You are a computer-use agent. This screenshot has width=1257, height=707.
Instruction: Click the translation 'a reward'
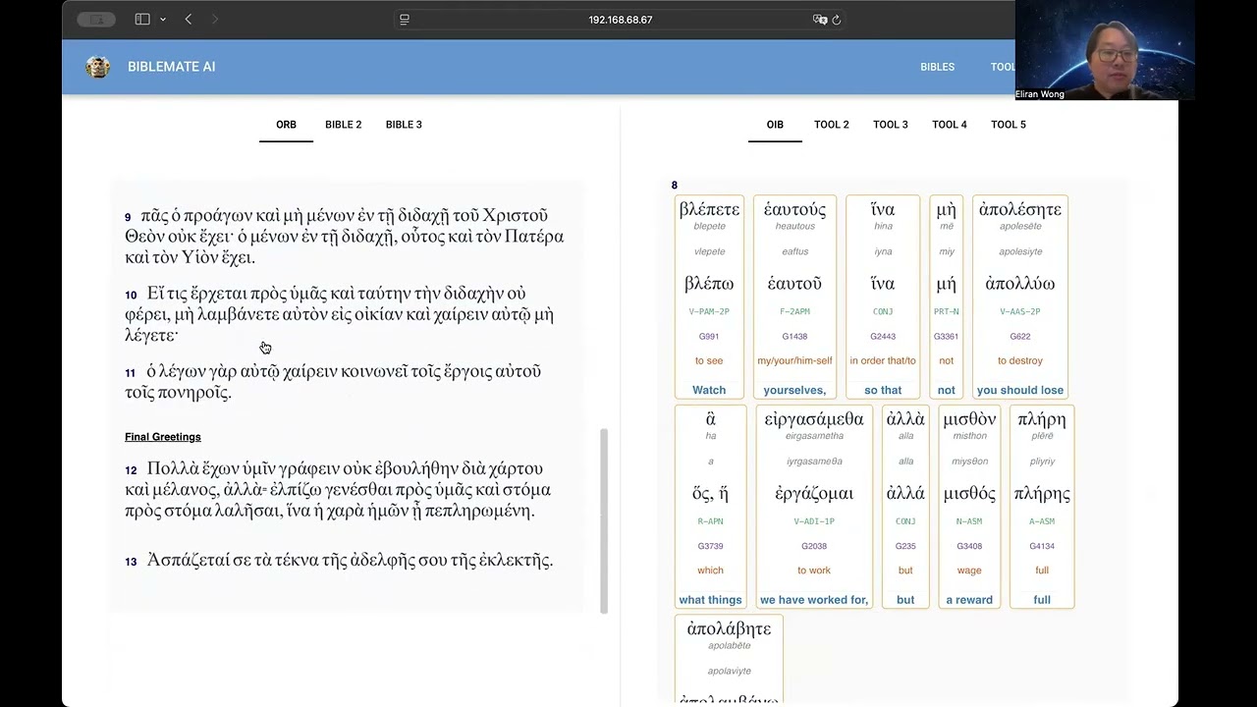click(969, 600)
